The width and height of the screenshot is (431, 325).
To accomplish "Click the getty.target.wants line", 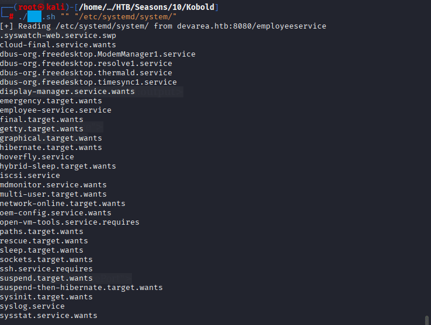I will 41,128.
